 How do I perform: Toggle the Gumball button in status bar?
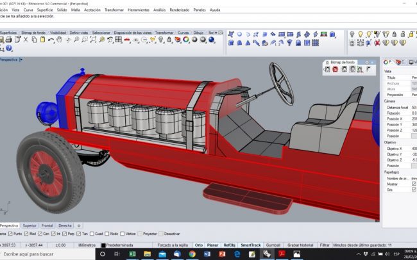pos(273,245)
